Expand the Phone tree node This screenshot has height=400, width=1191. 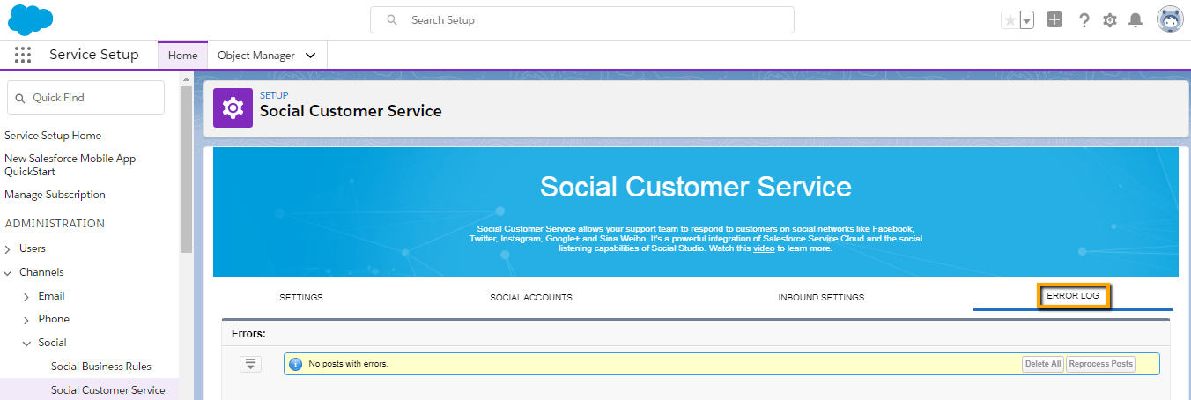tap(26, 320)
